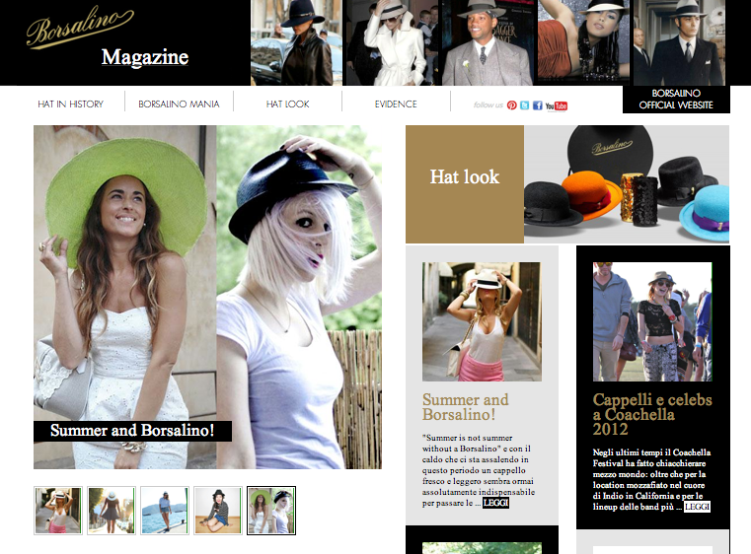Open Cappelli e celebs a Coachella 2012 heading
The height and width of the screenshot is (554, 751).
point(652,414)
